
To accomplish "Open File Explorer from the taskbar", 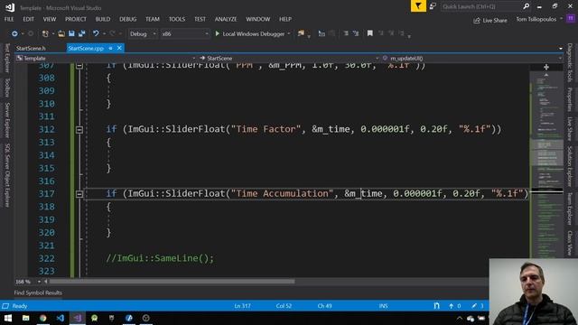I will pos(26,318).
